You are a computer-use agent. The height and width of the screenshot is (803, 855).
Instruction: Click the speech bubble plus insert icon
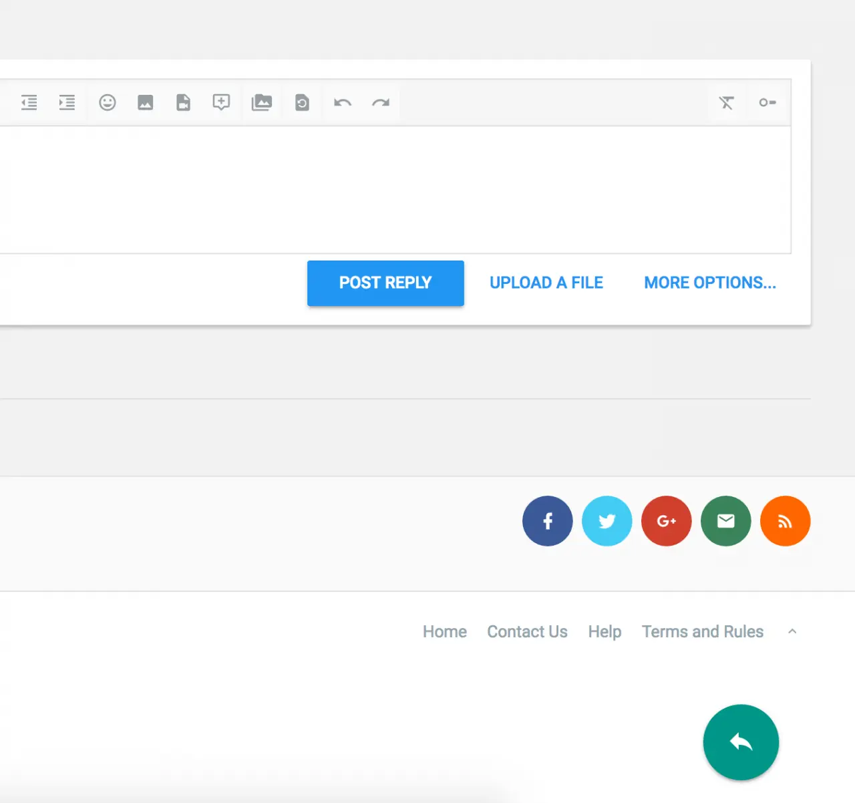[x=221, y=102]
